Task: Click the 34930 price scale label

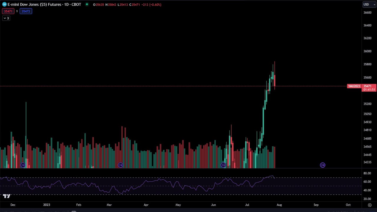Action: [367, 122]
